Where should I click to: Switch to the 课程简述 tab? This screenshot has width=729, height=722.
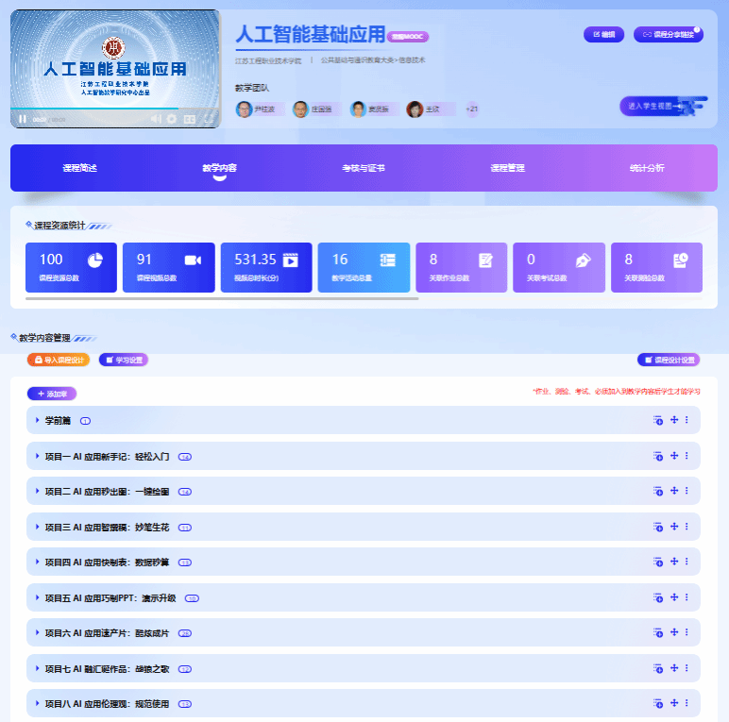coord(80,168)
